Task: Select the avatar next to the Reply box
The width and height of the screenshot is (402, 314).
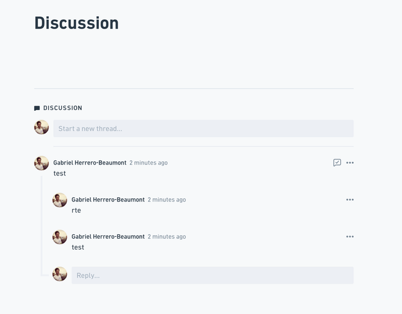Action: [60, 274]
